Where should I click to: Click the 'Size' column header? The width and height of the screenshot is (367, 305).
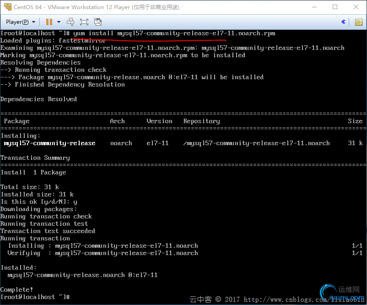click(x=355, y=121)
